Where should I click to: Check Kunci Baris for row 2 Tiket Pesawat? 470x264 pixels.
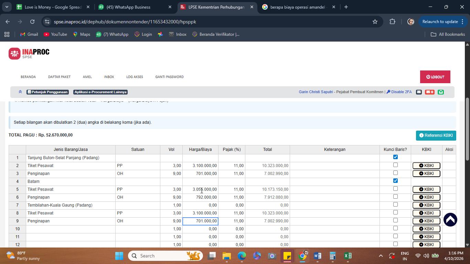click(395, 165)
